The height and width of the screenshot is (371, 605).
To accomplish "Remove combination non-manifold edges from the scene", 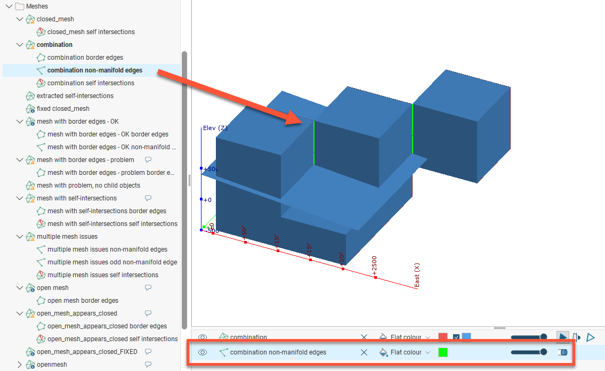I will [x=364, y=352].
